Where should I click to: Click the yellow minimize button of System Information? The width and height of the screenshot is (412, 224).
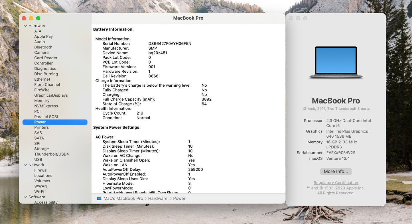point(31,18)
